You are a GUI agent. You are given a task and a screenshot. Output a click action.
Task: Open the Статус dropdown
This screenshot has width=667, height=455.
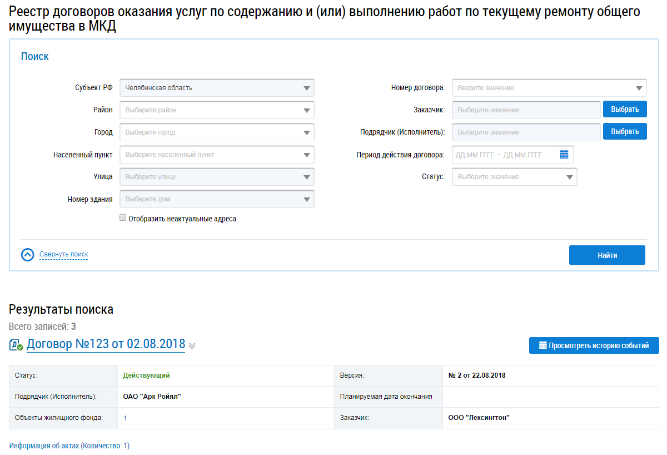coord(514,177)
